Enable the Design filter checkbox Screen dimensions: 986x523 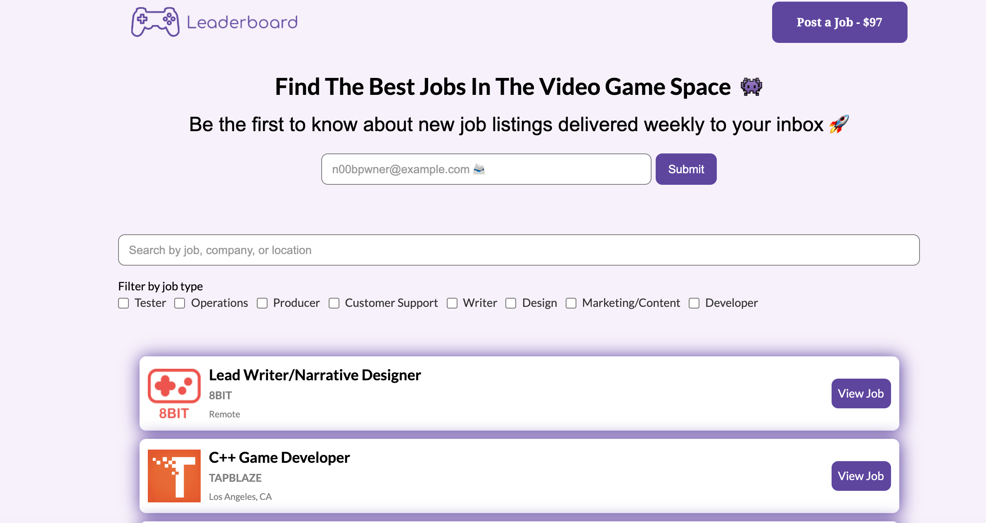[x=511, y=303]
